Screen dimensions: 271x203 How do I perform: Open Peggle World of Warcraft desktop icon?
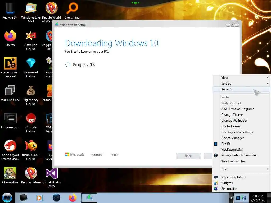point(51,12)
